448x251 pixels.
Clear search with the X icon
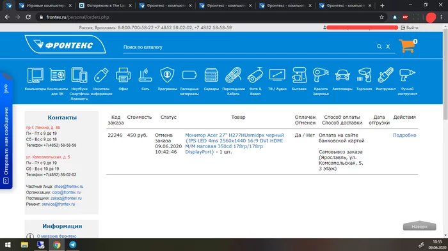(x=388, y=47)
